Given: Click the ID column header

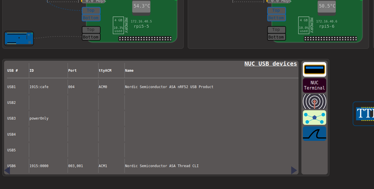Looking at the screenshot, I should click(31, 71).
